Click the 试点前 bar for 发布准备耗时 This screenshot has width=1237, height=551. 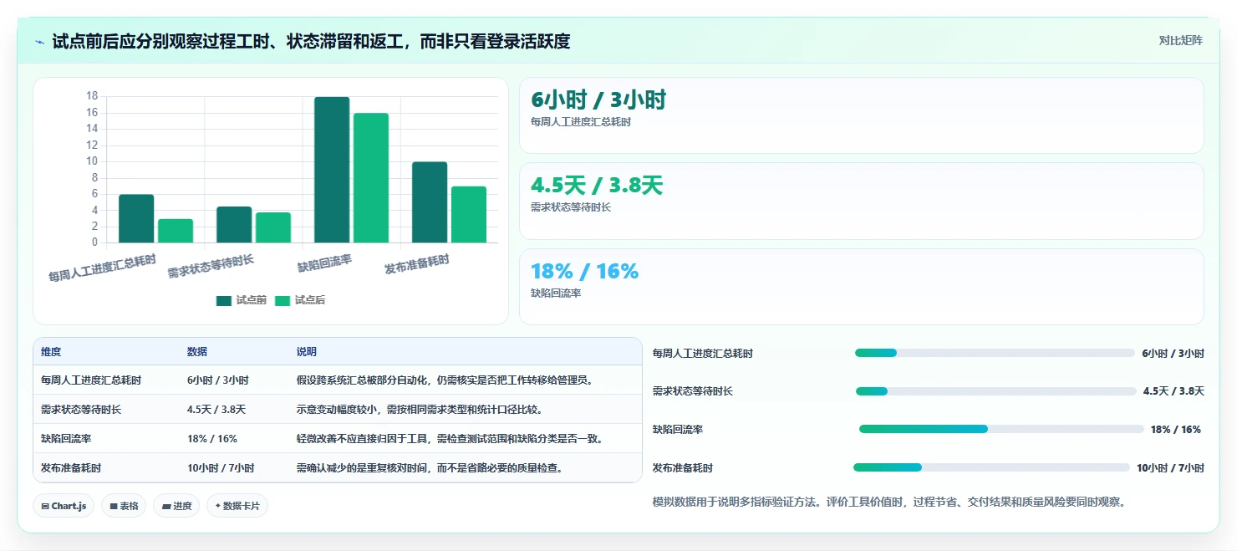click(430, 202)
